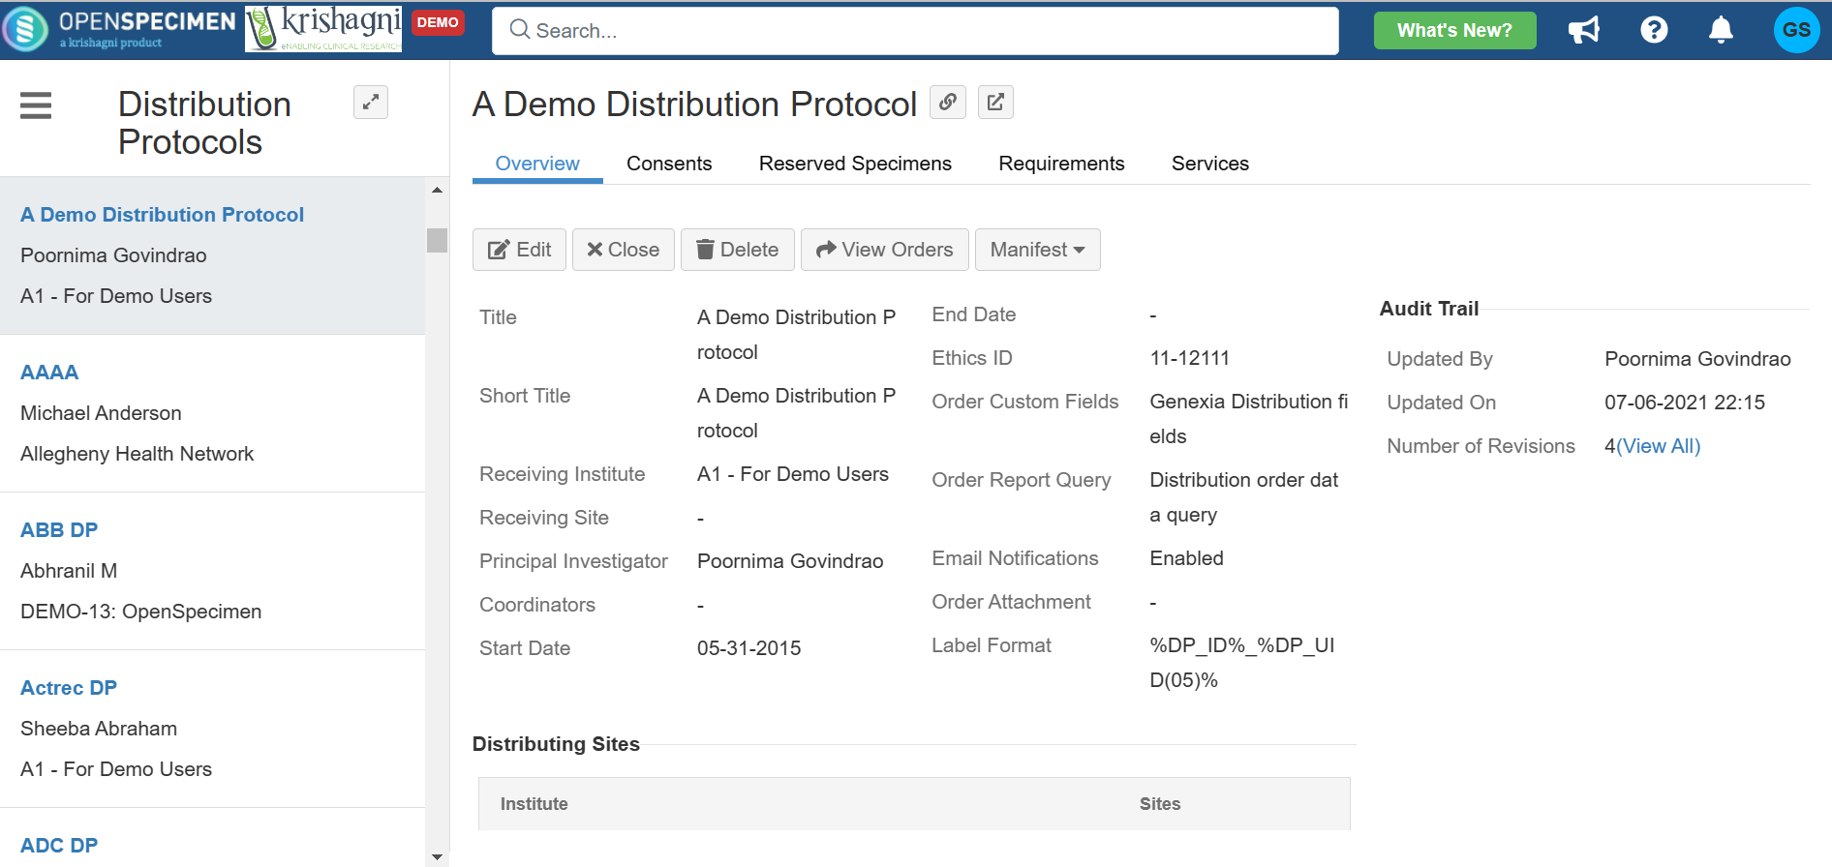Click Institute column header

534,804
